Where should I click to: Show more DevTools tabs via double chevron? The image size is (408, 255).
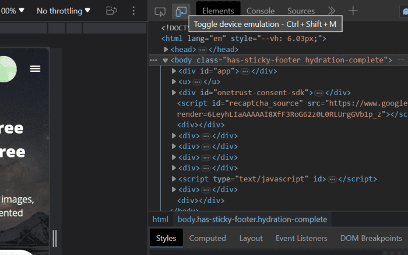(331, 11)
